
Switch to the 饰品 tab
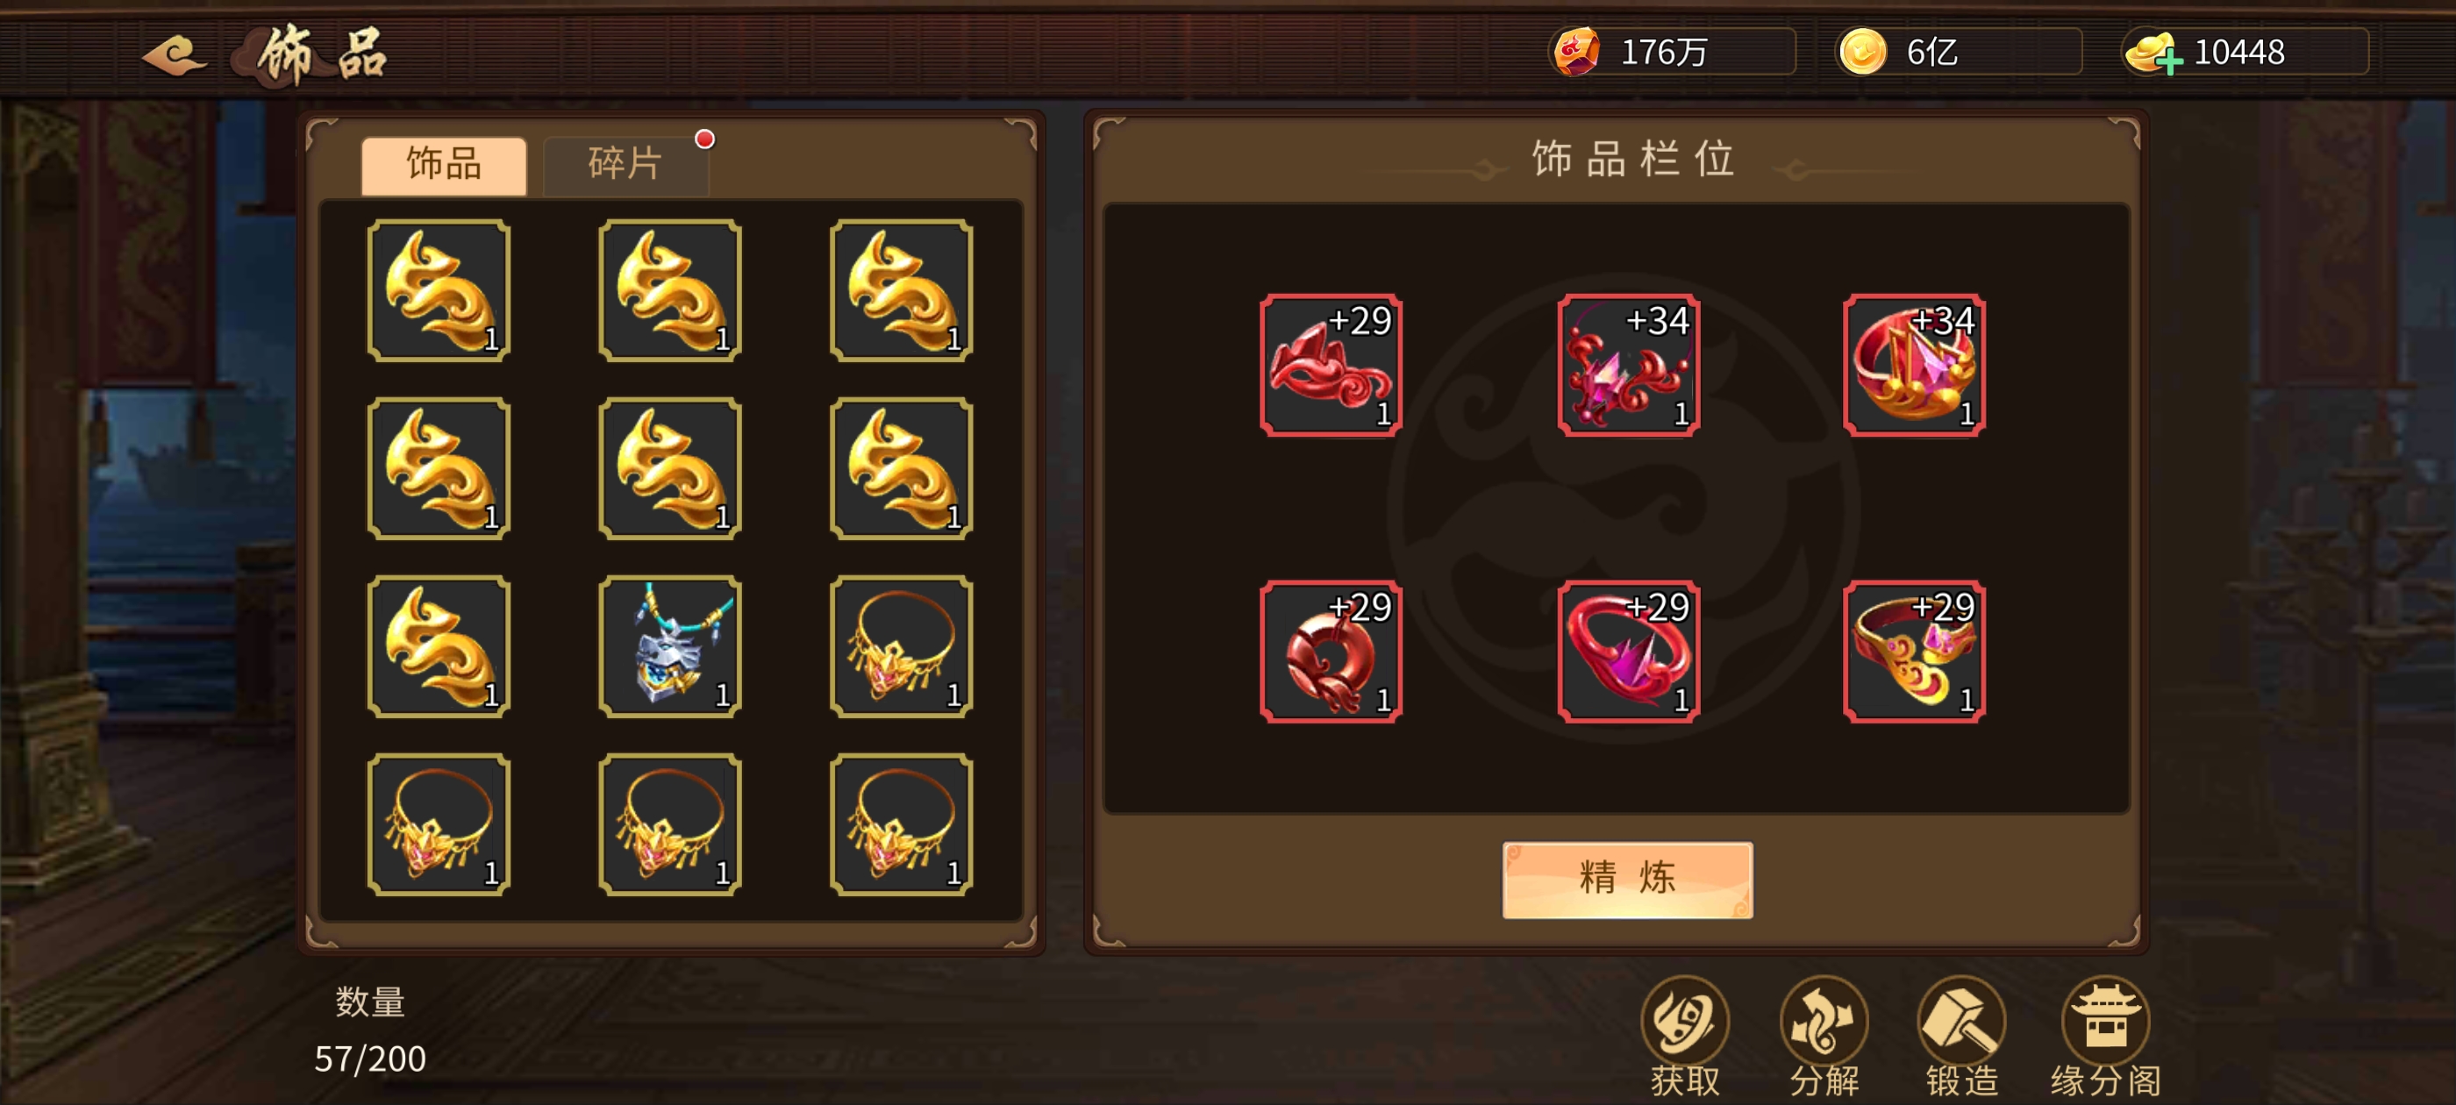pos(445,165)
